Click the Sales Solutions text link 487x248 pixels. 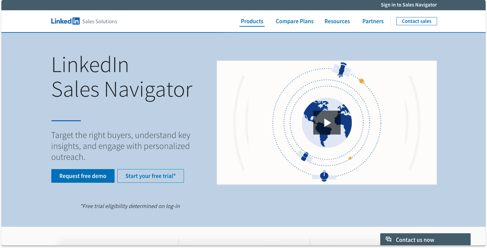[100, 21]
